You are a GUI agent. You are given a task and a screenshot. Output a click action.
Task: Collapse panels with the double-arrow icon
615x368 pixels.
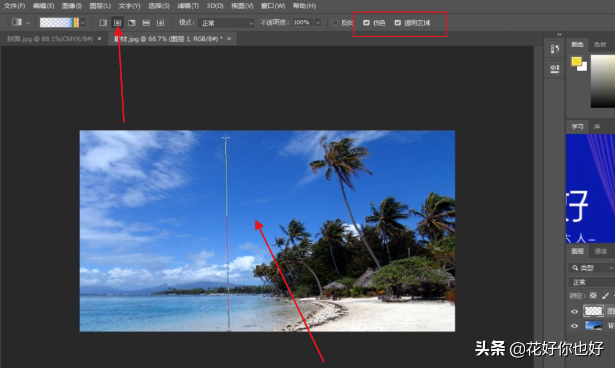tap(559, 35)
